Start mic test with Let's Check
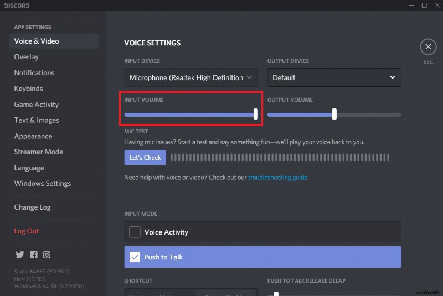The image size is (443, 296). point(145,158)
